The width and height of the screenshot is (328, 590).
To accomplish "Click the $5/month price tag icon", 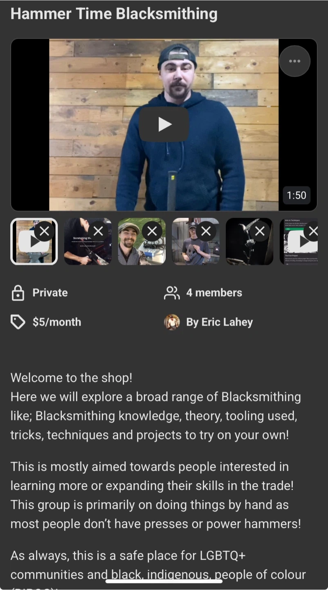I will pyautogui.click(x=18, y=322).
